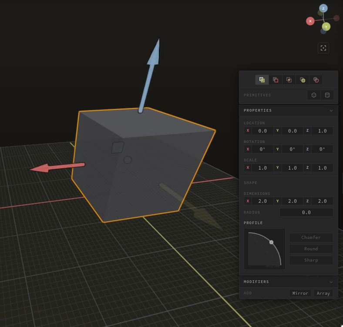Screen dimensions: 343x327
Task: Snap view to X axis on gizmo
Action: click(x=310, y=21)
